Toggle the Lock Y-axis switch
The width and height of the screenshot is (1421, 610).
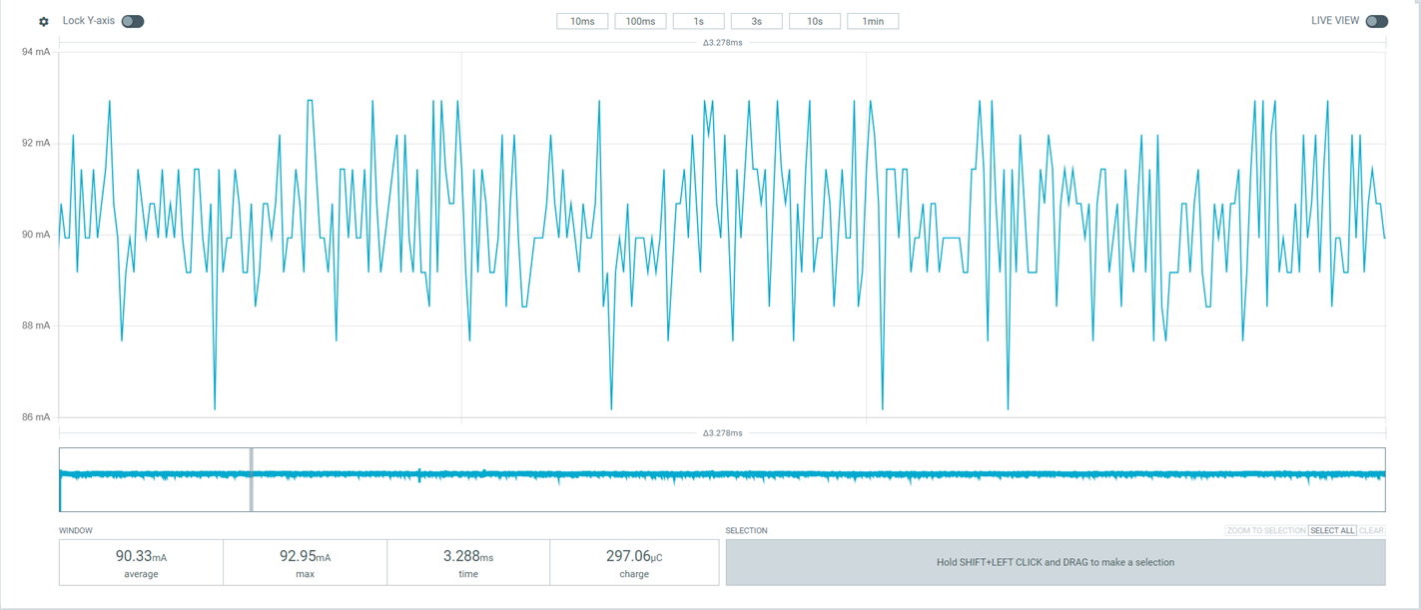[x=133, y=21]
